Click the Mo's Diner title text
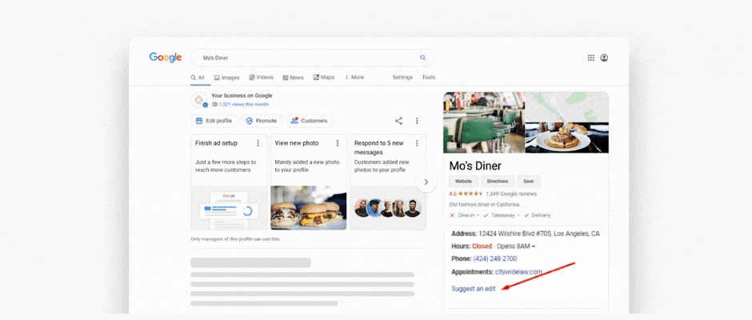The width and height of the screenshot is (752, 320). click(475, 166)
